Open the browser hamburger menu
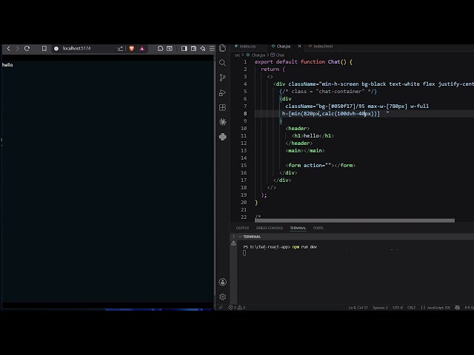The height and width of the screenshot is (355, 474). pos(212,48)
